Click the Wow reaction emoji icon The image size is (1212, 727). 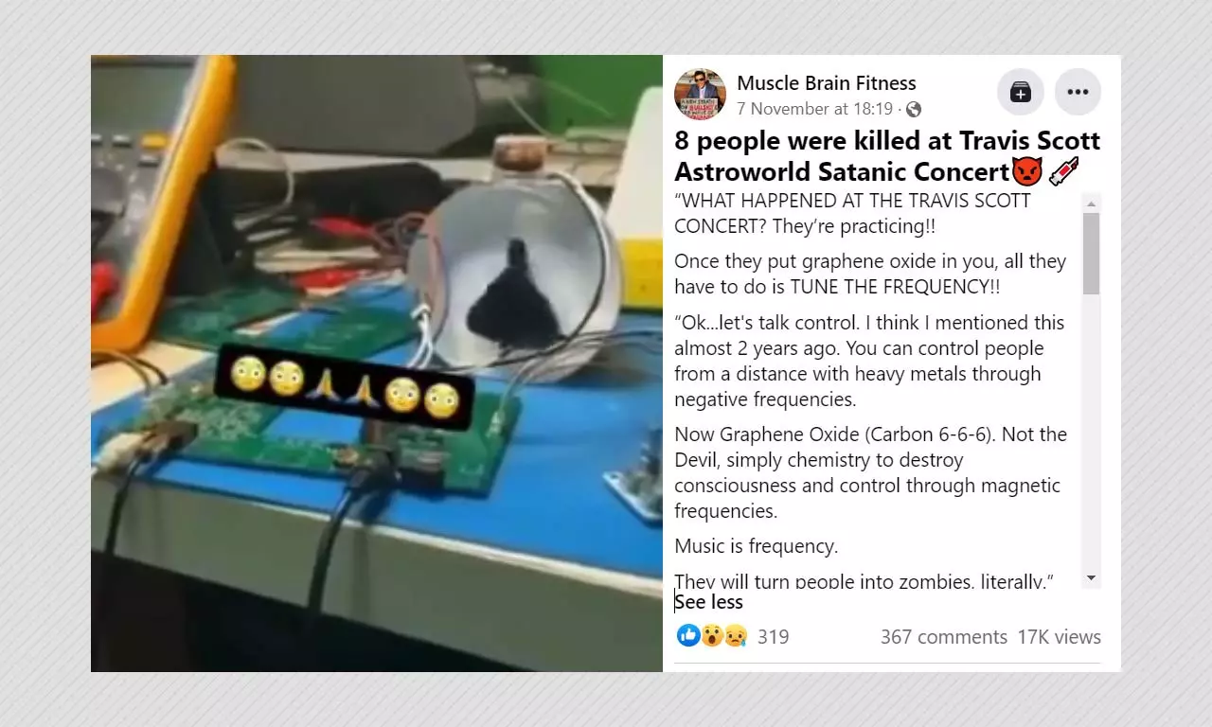click(712, 635)
